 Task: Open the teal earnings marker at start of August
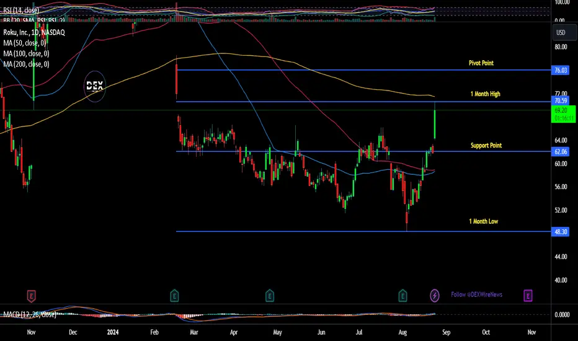tap(402, 296)
